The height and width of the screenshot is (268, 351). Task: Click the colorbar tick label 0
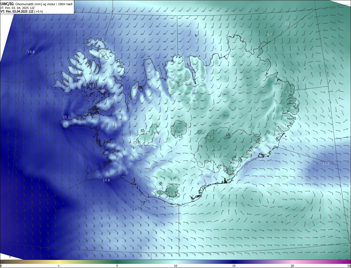tap(1, 266)
